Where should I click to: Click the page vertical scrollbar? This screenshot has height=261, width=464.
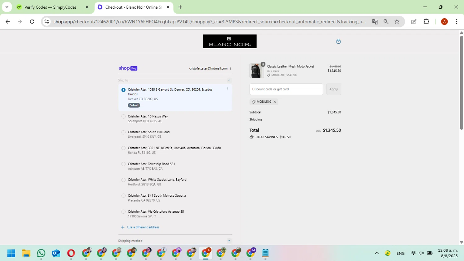462,83
